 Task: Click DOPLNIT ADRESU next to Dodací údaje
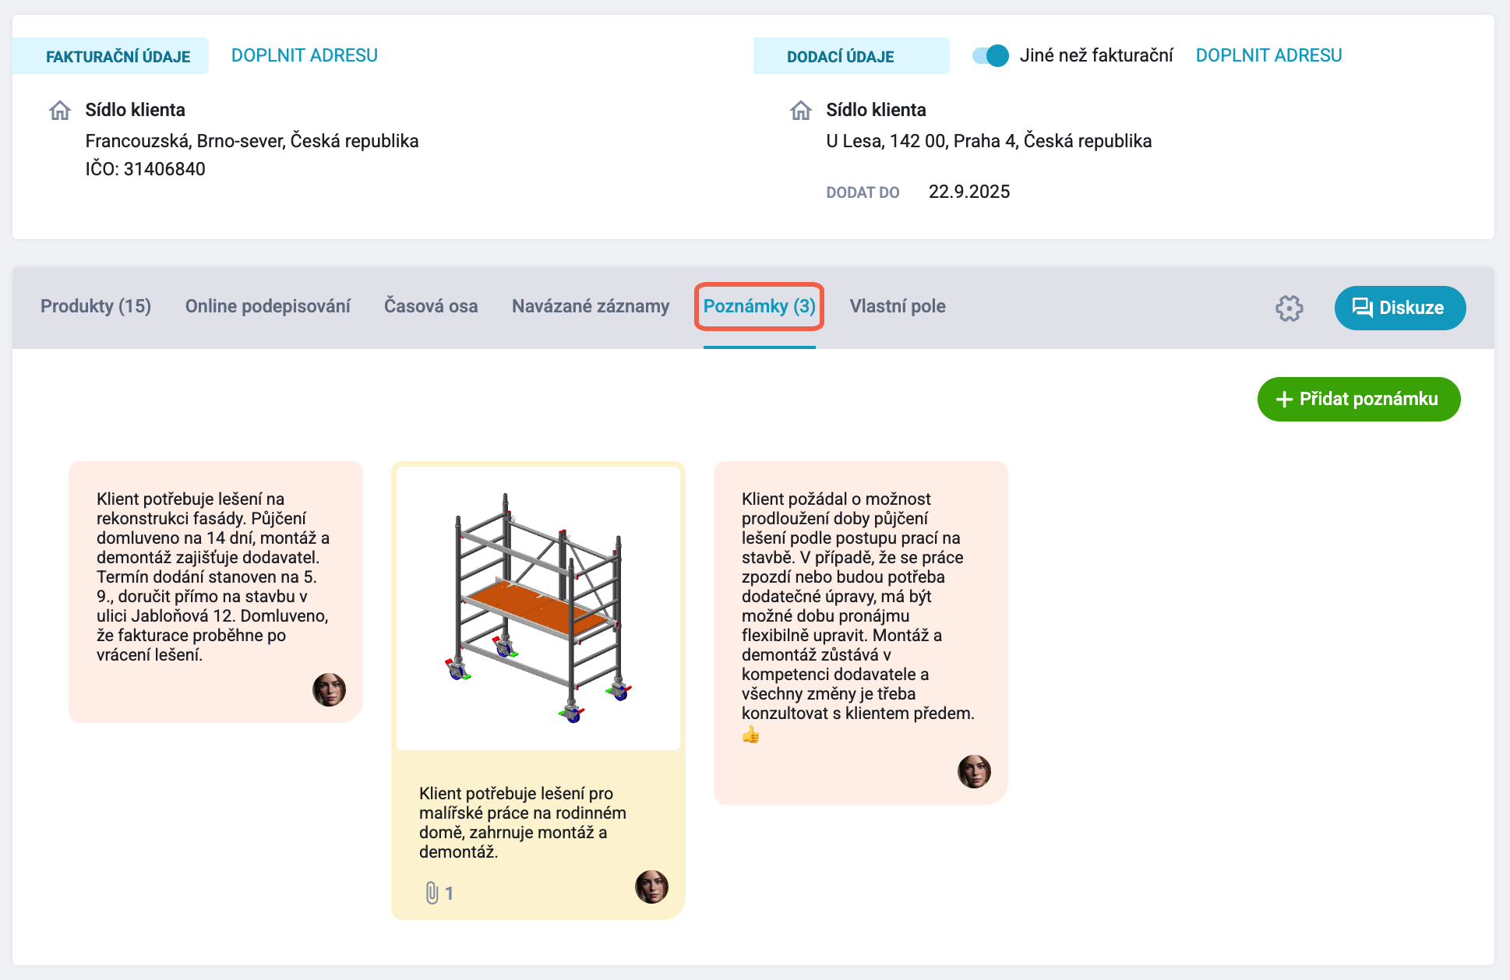click(1269, 55)
